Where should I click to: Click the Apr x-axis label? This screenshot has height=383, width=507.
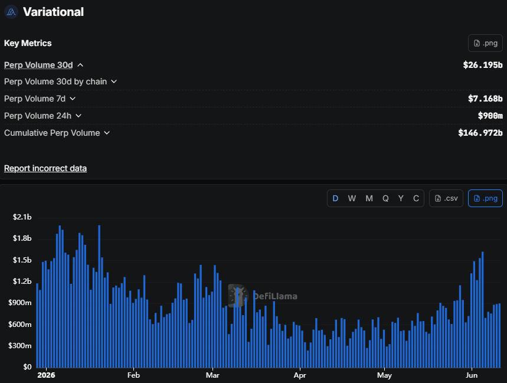click(300, 375)
